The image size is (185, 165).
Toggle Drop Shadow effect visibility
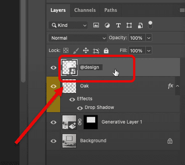[x=80, y=108]
